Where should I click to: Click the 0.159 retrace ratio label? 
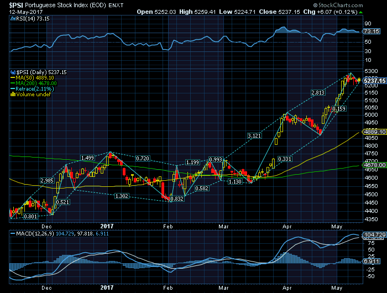[x=339, y=108]
